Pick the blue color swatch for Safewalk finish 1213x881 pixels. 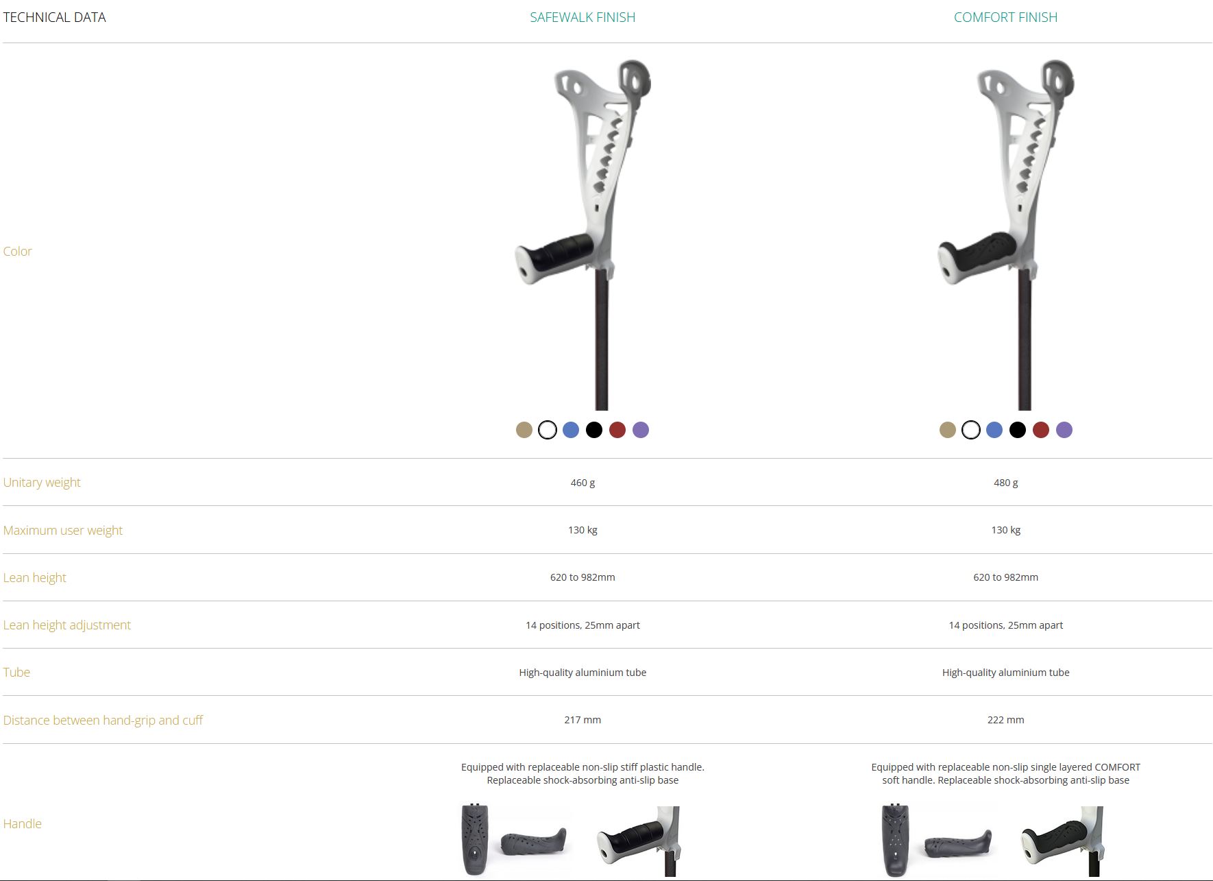point(571,430)
